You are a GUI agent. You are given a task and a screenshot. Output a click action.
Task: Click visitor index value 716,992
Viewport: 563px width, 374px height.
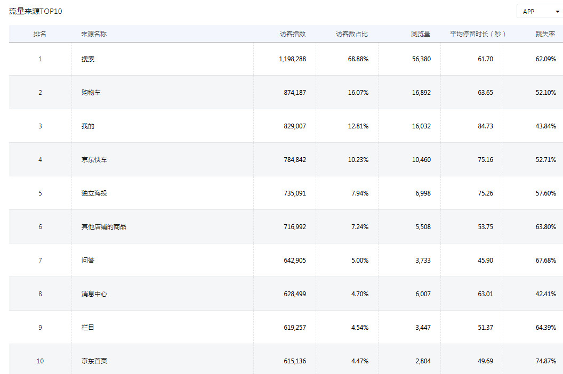tap(295, 227)
